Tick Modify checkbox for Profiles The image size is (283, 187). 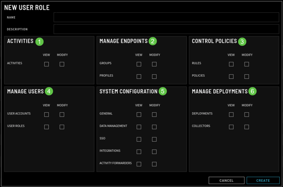(x=154, y=76)
